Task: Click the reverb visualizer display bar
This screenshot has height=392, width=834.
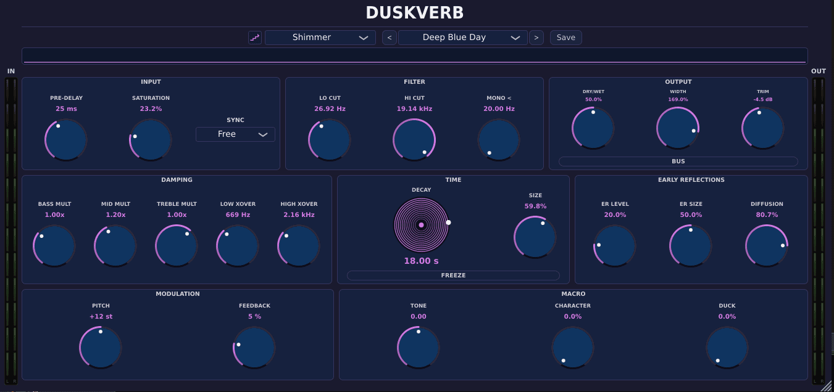Action: click(x=415, y=56)
